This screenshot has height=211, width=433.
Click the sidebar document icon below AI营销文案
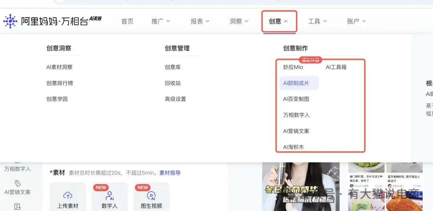[x=17, y=207]
